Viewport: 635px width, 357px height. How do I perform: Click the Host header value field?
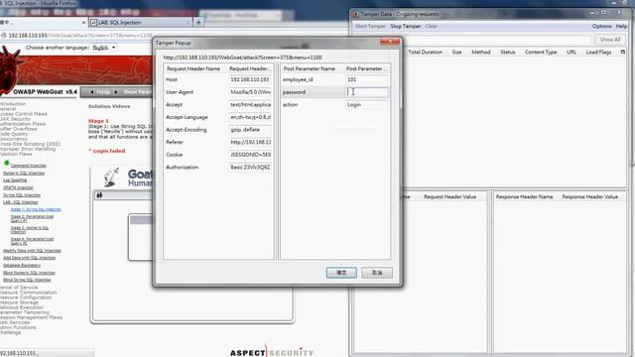coord(250,79)
